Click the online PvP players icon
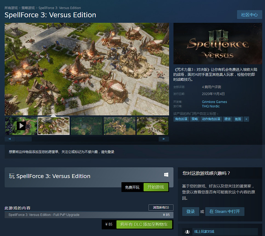Screen dimensions: 265x236 tap(187, 232)
